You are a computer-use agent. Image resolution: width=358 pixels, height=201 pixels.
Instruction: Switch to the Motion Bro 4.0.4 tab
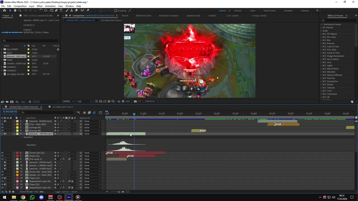coord(143,16)
